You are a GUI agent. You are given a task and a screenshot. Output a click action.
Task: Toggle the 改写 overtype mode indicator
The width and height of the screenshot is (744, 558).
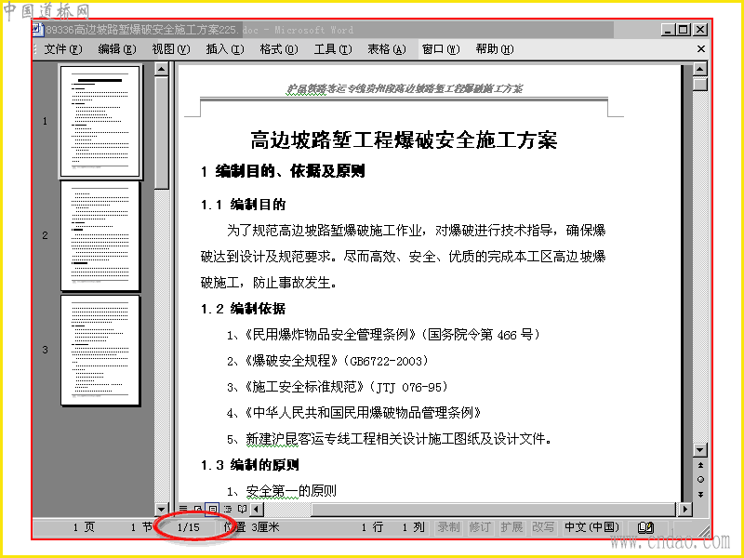[x=543, y=527]
